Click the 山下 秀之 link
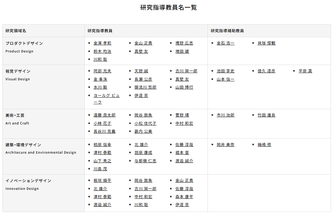The height and width of the screenshot is (214, 333). 102,161
